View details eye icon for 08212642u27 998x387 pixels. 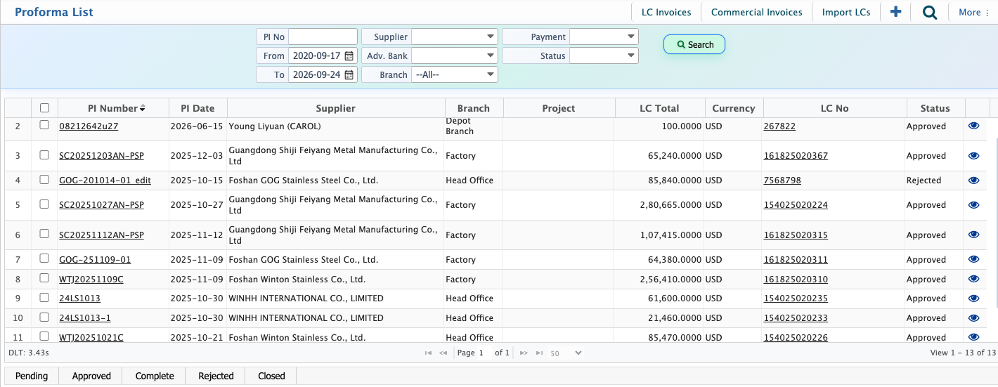pyautogui.click(x=973, y=126)
